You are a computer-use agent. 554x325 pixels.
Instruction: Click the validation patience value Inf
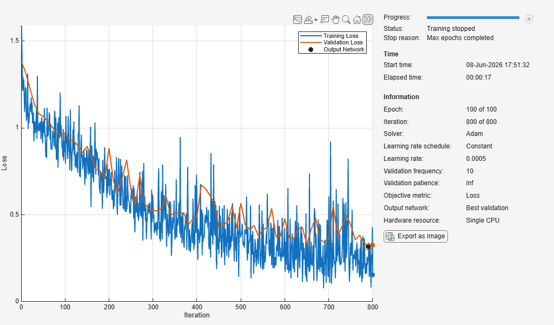point(470,183)
